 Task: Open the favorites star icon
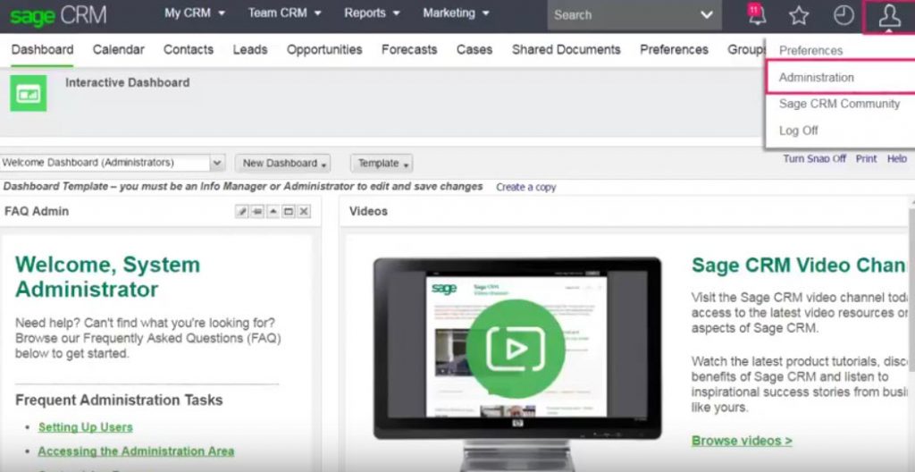pos(799,15)
